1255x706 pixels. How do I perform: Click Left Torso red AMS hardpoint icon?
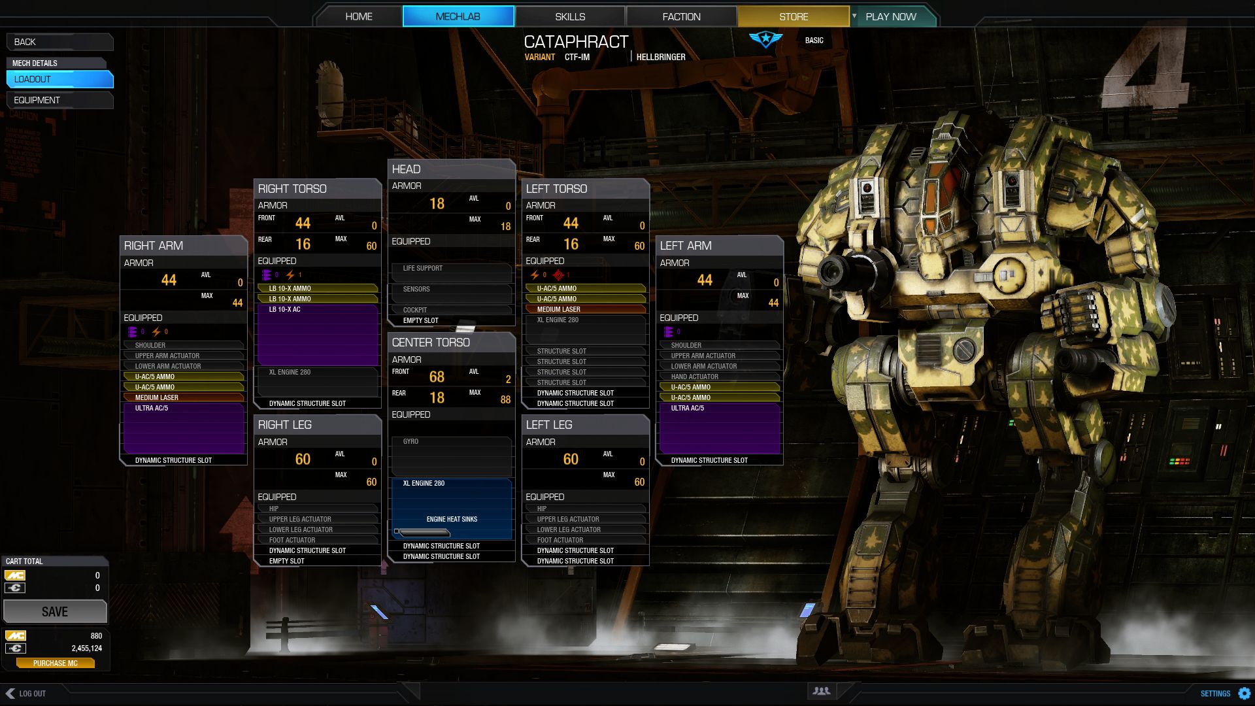(x=558, y=275)
